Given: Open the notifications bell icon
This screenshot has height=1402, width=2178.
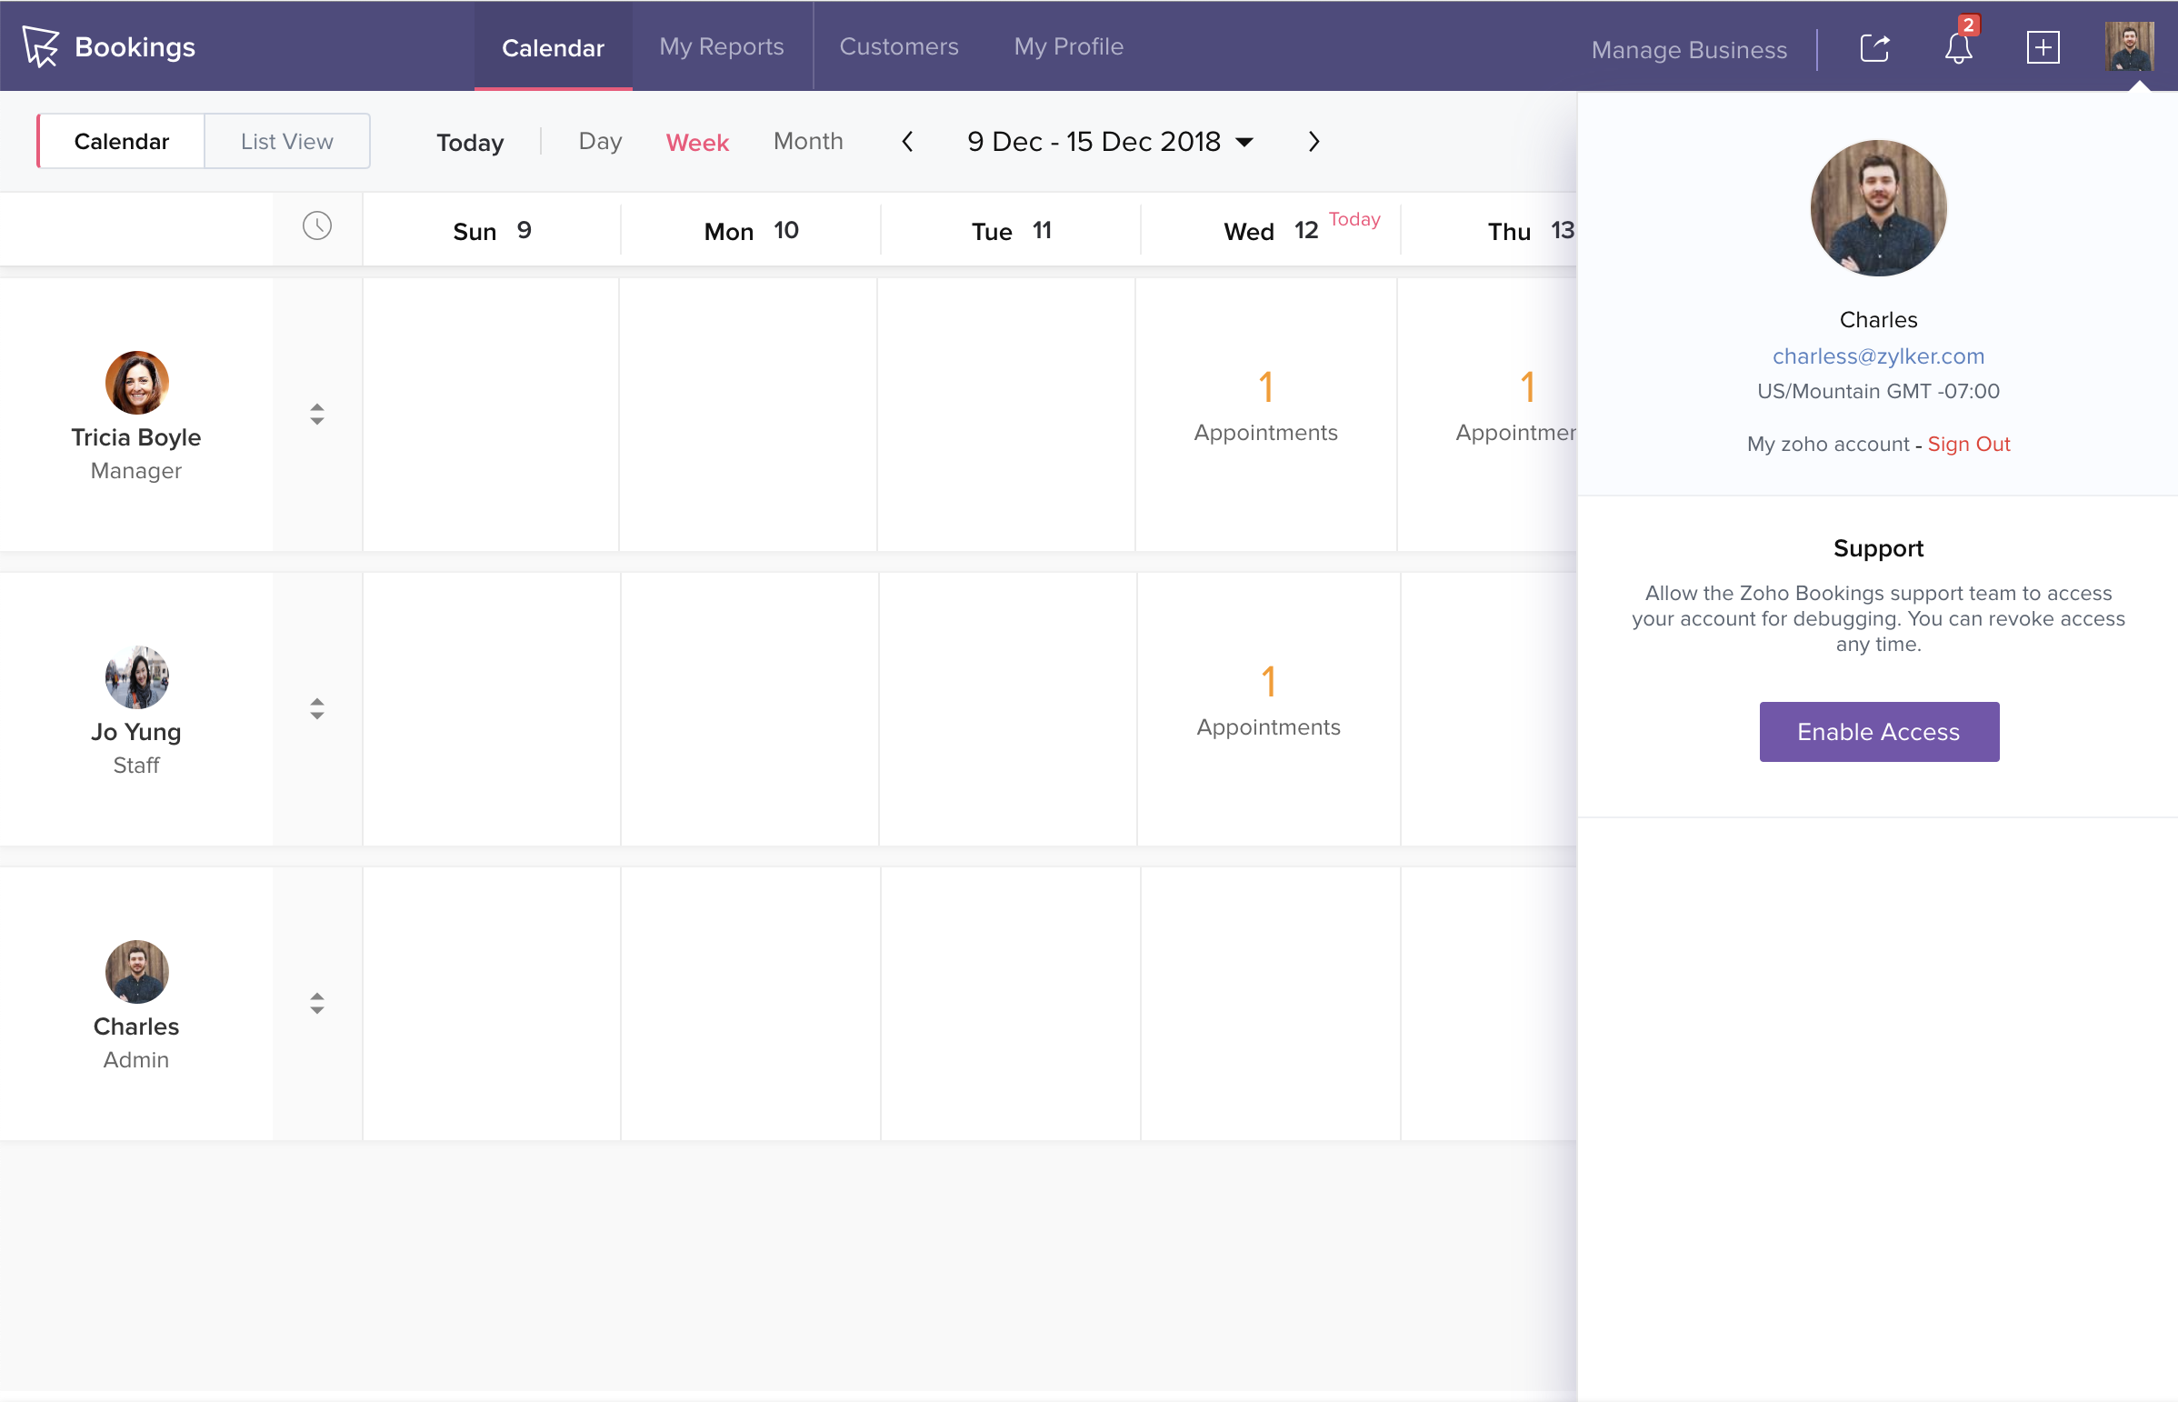Looking at the screenshot, I should pos(1958,47).
